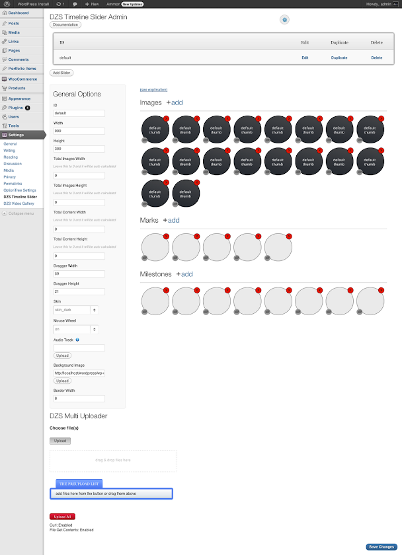
Task: Open the comments bubble icon in admin bar
Action: tap(75, 4)
